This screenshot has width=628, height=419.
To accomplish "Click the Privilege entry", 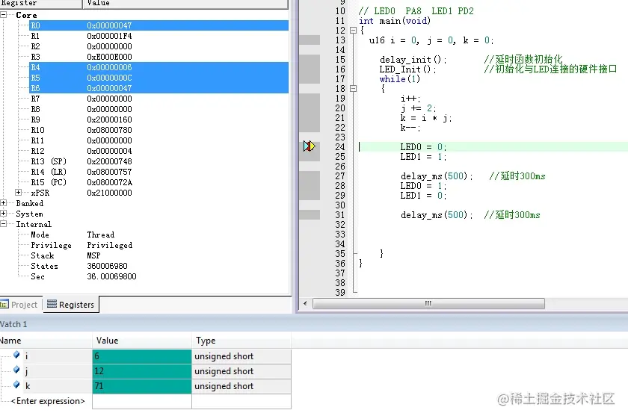I will tap(81, 245).
